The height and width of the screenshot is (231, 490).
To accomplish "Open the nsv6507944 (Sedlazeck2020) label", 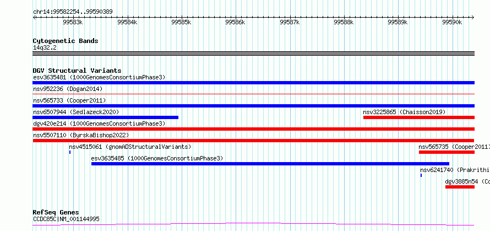I will tap(76, 112).
